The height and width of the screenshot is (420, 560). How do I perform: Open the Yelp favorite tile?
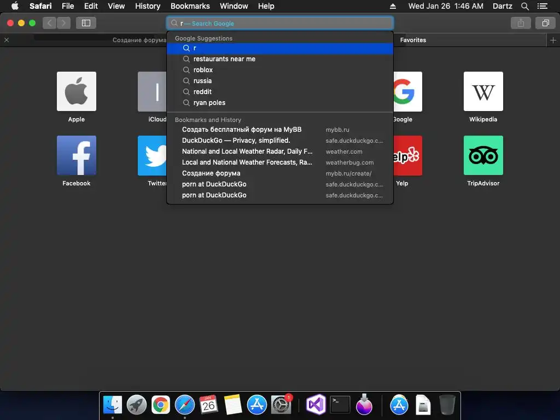click(x=407, y=155)
